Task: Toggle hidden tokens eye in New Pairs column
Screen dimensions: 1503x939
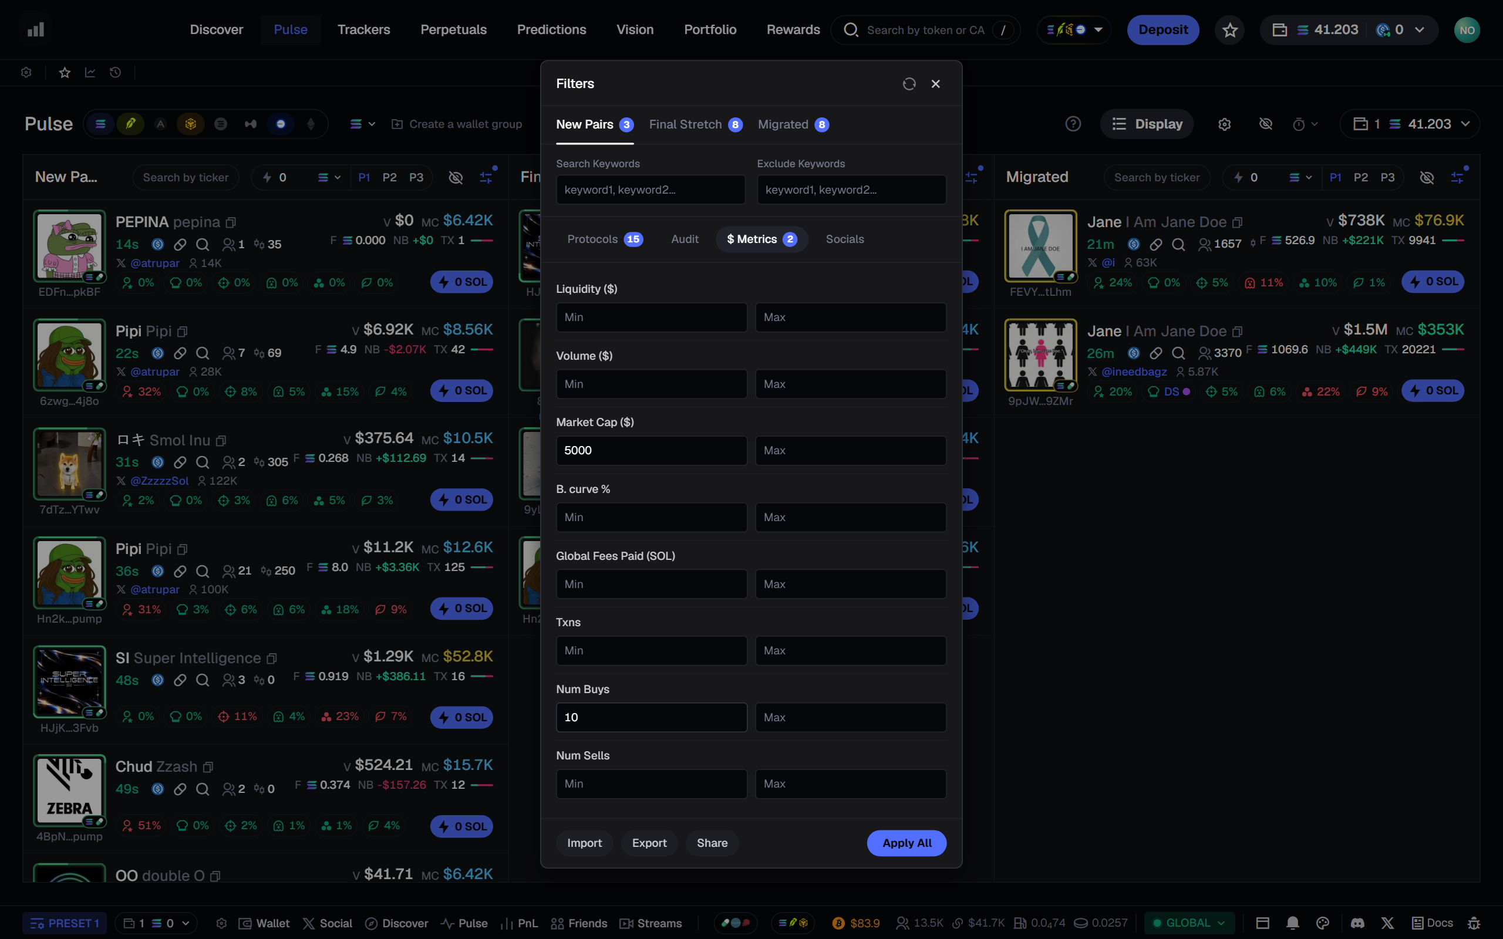Action: tap(456, 178)
